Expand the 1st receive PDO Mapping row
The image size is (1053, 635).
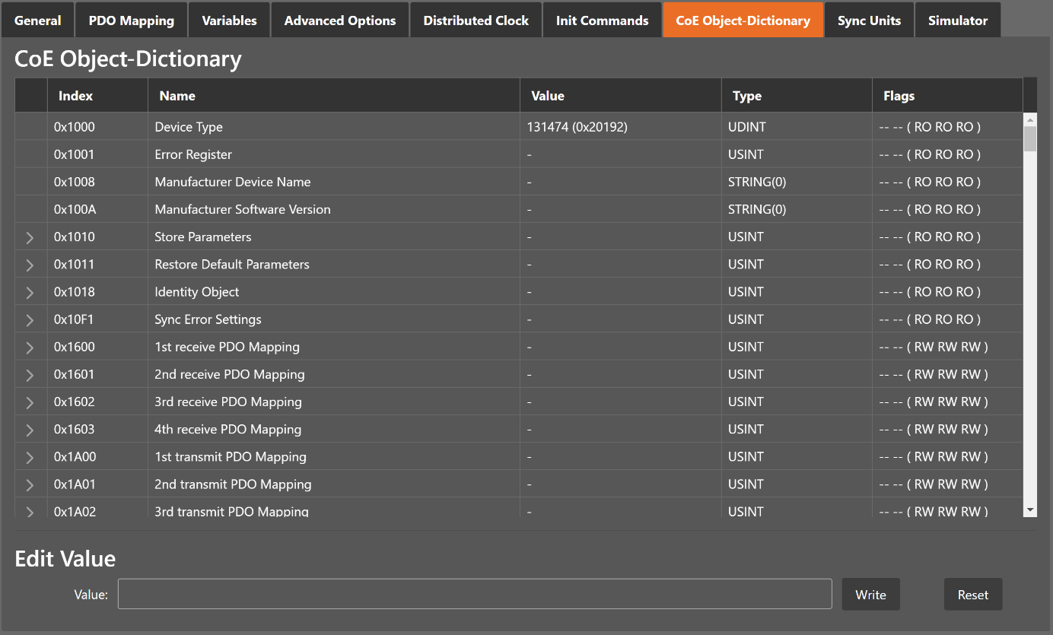[x=30, y=348]
